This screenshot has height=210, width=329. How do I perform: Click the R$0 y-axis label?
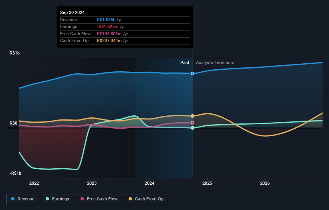coord(14,123)
